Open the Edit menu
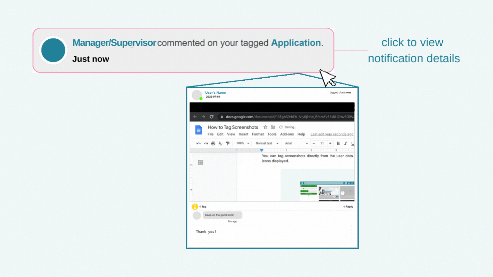The height and width of the screenshot is (277, 493). coord(220,134)
